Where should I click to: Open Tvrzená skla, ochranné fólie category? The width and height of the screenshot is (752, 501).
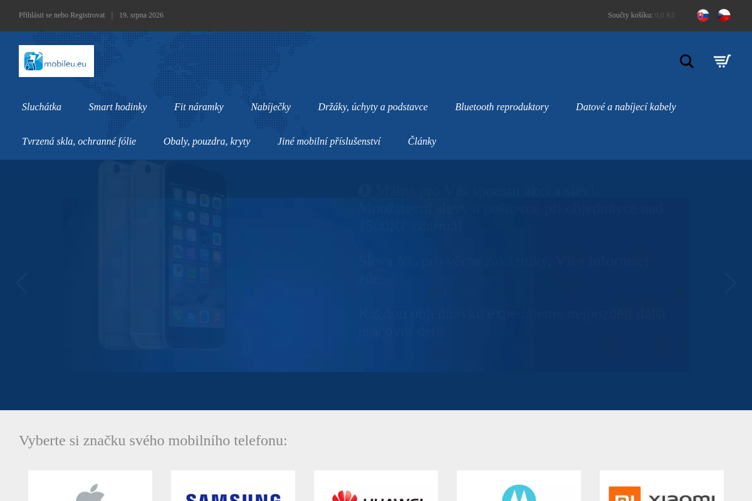(x=79, y=142)
